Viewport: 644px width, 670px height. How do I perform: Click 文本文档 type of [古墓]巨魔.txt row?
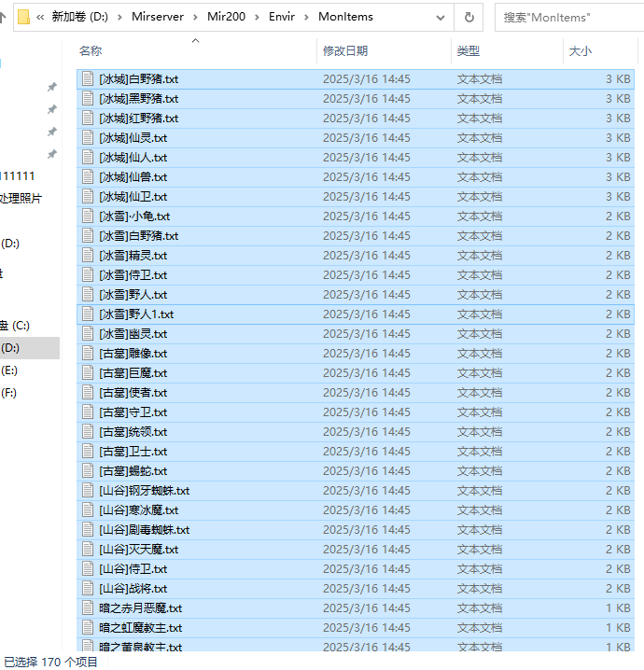480,373
